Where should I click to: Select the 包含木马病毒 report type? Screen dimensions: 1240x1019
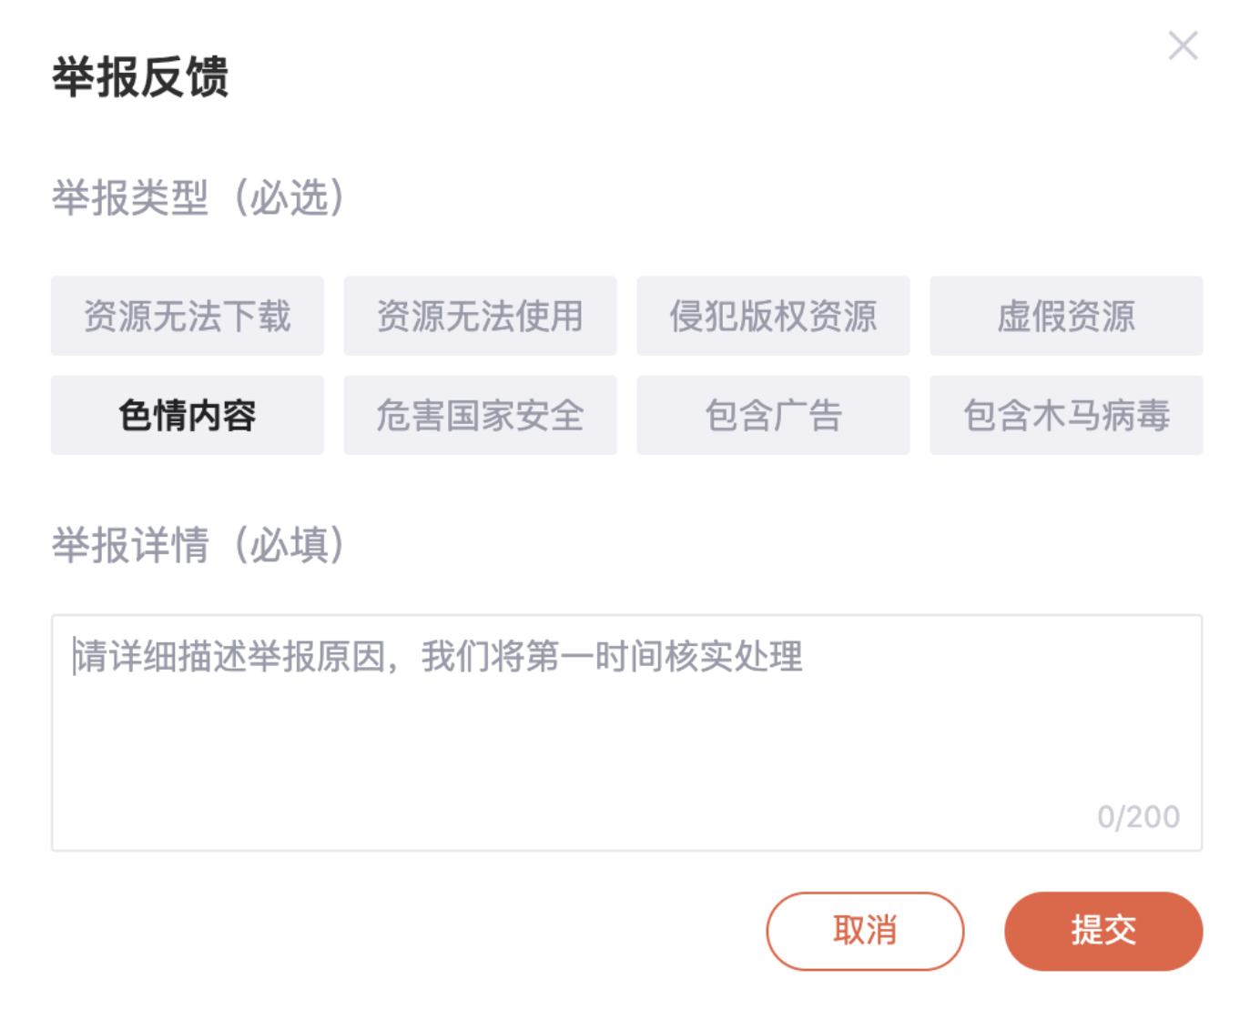click(1066, 414)
